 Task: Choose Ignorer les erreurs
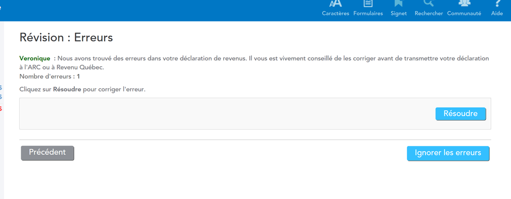(448, 153)
